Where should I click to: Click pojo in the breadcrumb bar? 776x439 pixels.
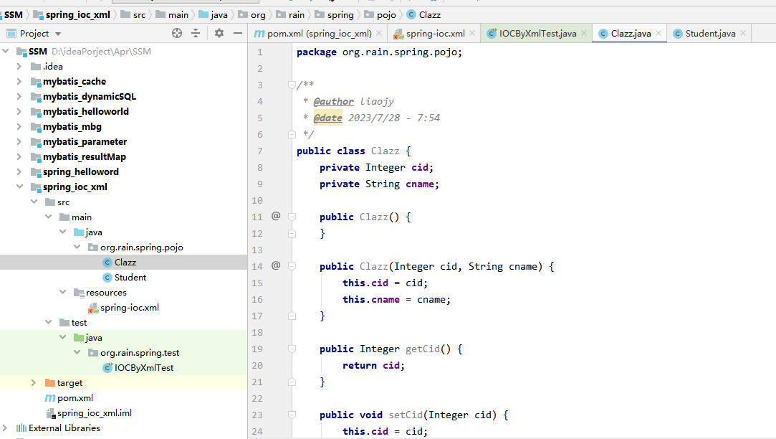(386, 15)
